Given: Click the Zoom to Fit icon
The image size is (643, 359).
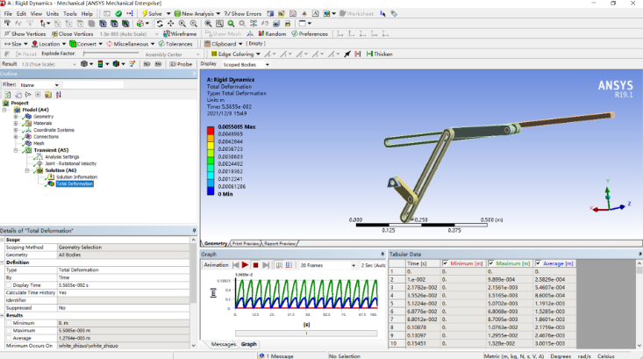Looking at the screenshot, I should 208,24.
